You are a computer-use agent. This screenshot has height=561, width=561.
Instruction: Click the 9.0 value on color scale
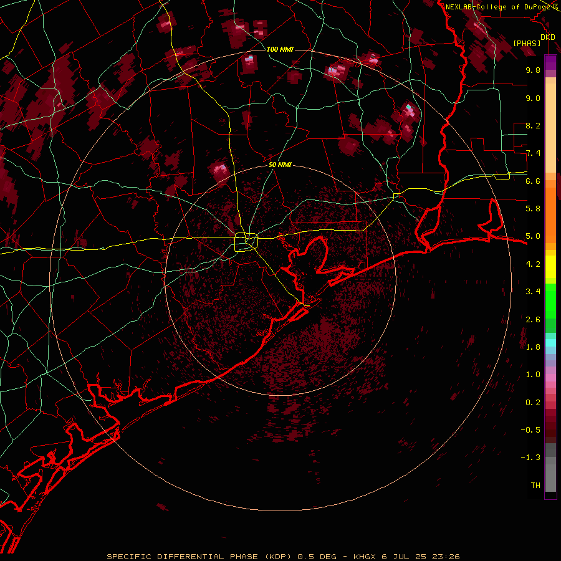(x=533, y=98)
